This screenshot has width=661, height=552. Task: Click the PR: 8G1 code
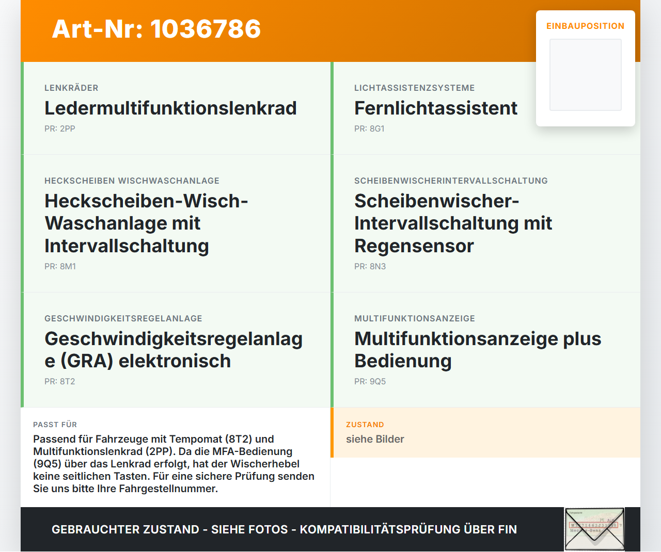(x=369, y=128)
